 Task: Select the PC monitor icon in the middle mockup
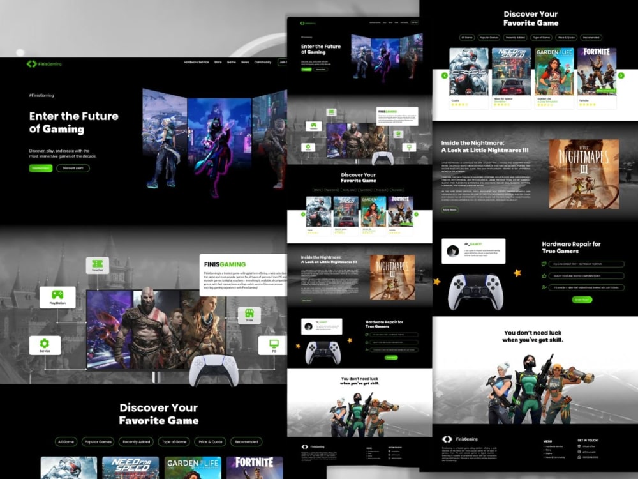click(x=410, y=148)
